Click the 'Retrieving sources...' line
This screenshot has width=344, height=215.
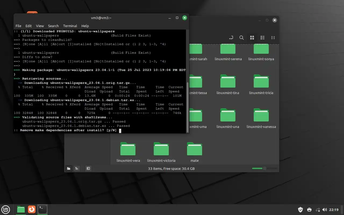41,78
